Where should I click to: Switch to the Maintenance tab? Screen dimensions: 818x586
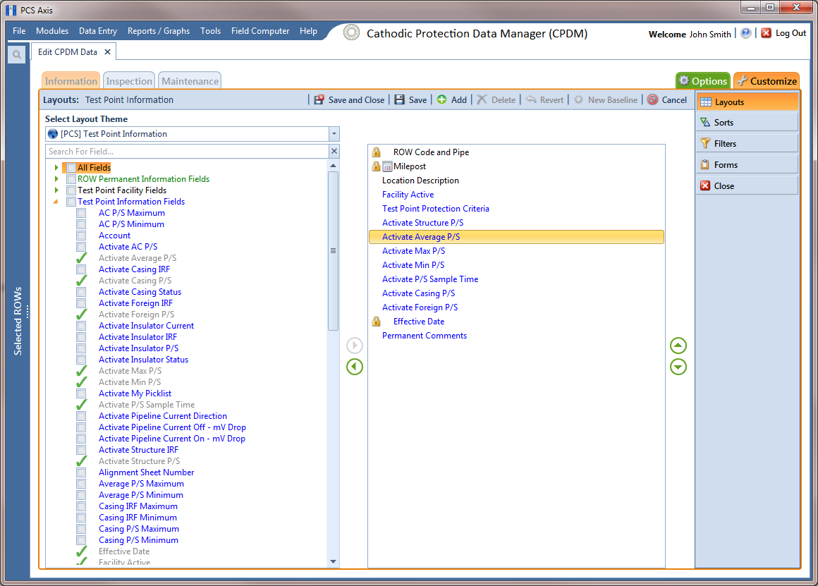pos(190,81)
